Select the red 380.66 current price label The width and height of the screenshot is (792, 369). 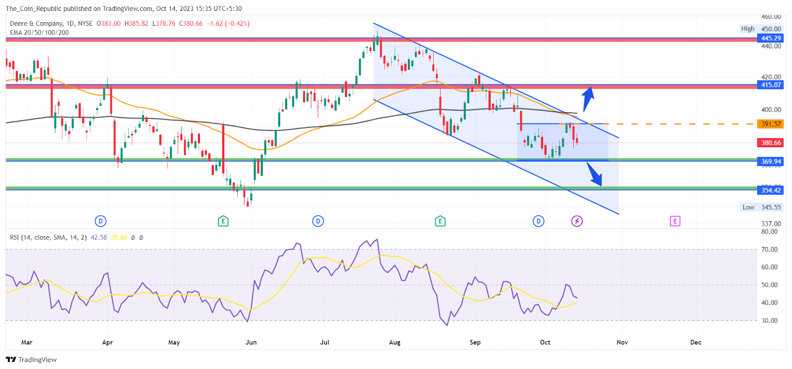pyautogui.click(x=771, y=143)
